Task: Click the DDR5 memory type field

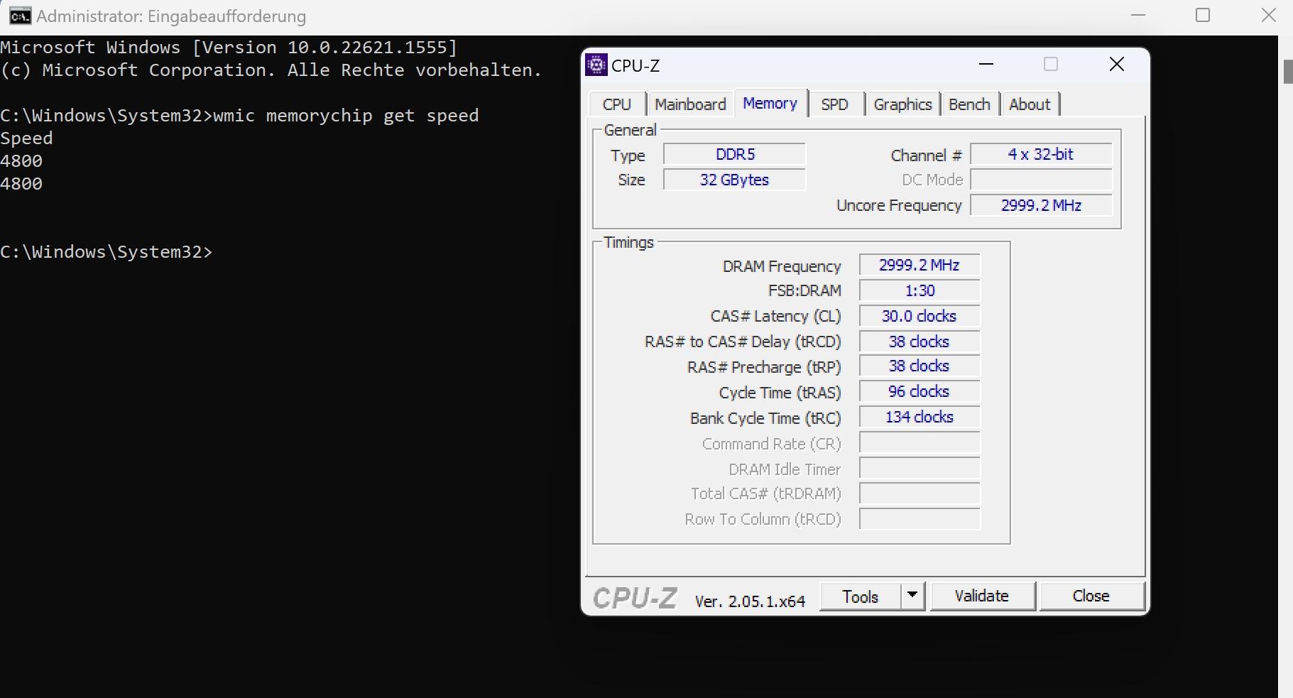Action: (735, 154)
